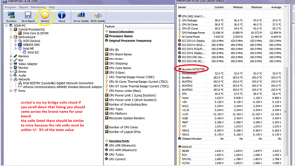The height and width of the screenshot is (166, 295).
Task: Select the +12V sensor row
Action: [230, 114]
